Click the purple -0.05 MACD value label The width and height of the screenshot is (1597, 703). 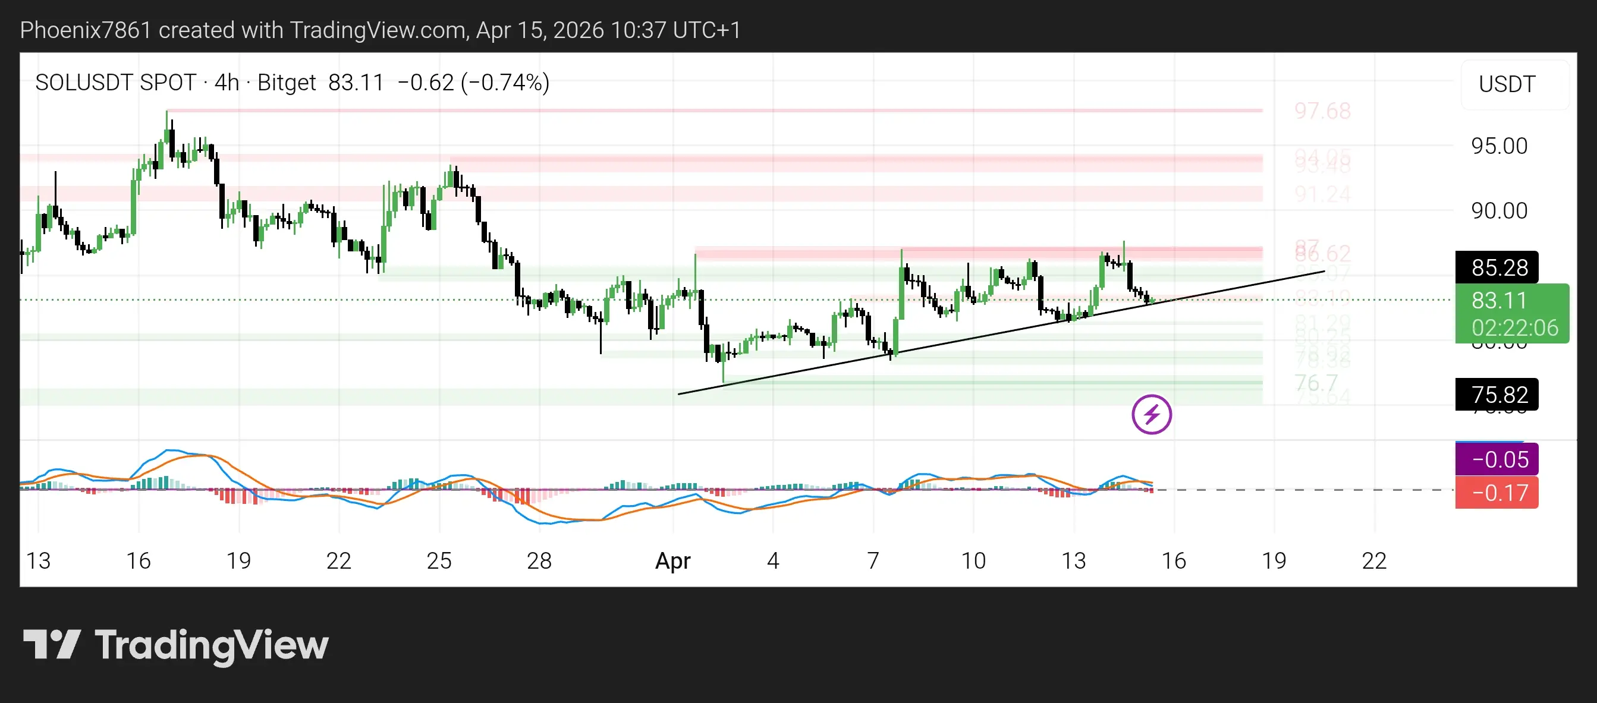point(1497,459)
